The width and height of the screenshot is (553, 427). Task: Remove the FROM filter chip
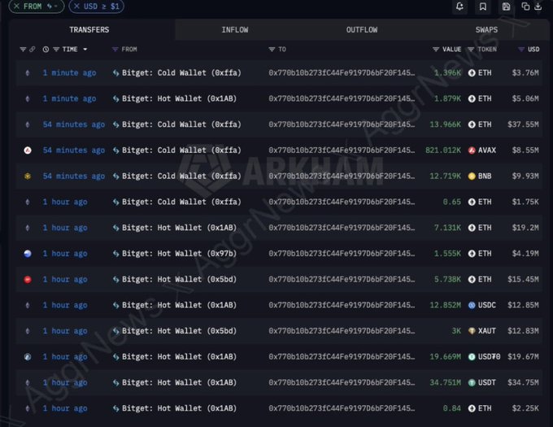16,7
